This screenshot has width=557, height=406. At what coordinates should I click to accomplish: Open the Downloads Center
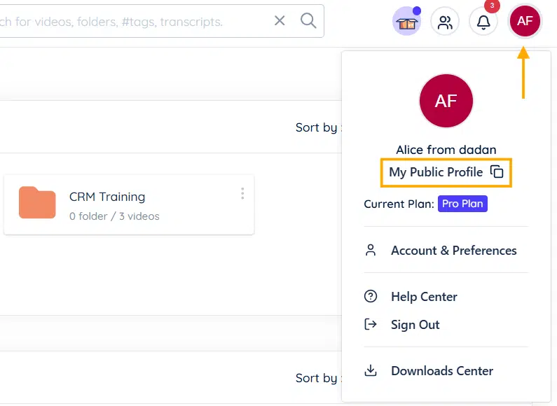click(x=441, y=371)
